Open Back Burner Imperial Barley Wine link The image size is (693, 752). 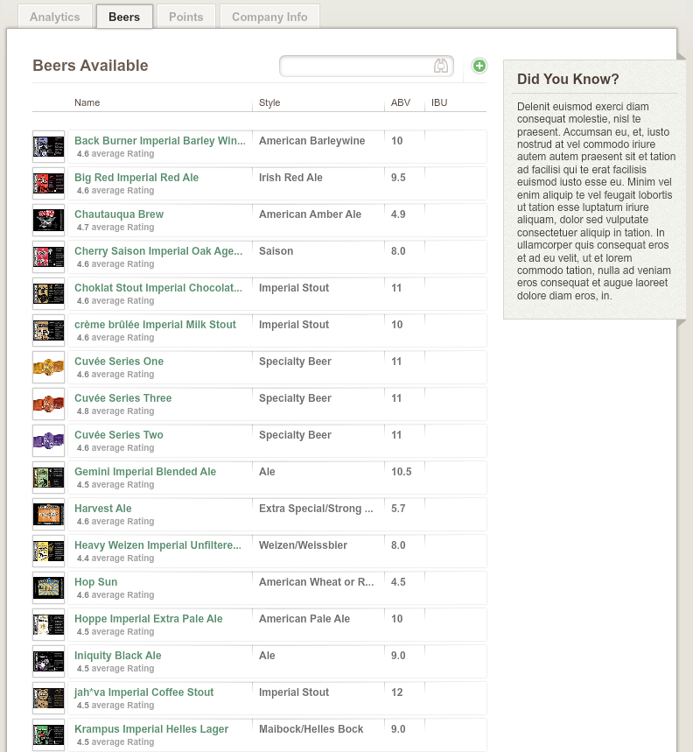coord(160,141)
